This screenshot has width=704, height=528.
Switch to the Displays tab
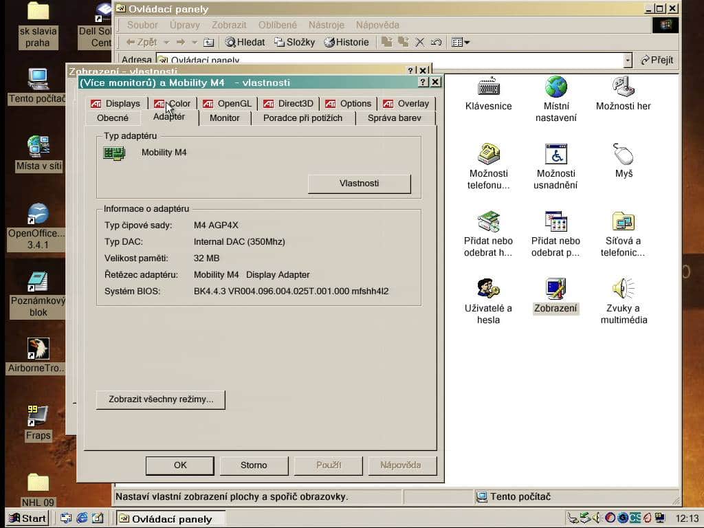[x=115, y=104]
